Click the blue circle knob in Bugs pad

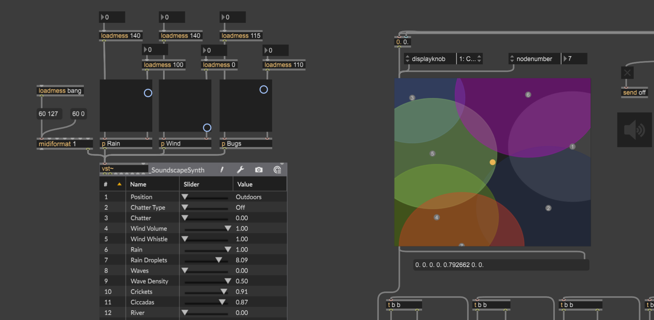[263, 89]
